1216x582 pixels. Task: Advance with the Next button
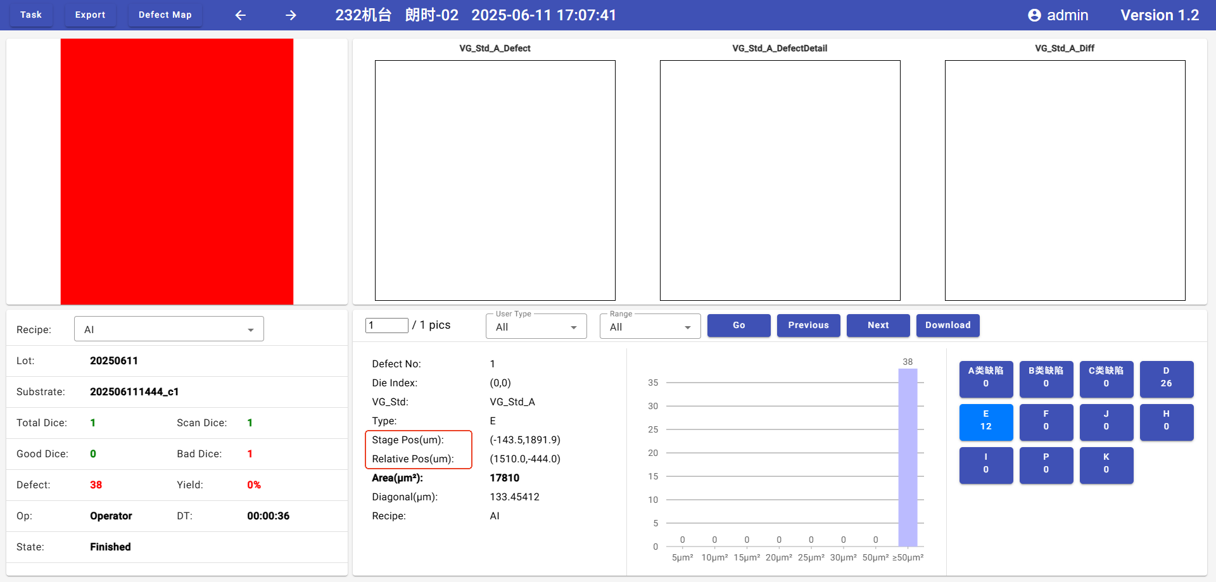tap(878, 326)
